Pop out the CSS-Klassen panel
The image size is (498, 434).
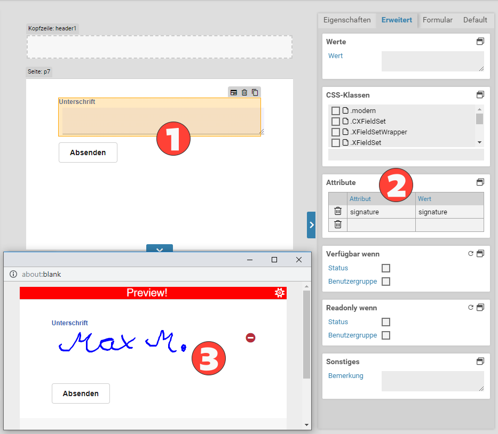[x=480, y=95]
